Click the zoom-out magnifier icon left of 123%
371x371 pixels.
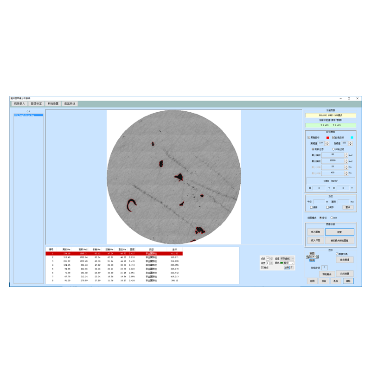tap(307, 257)
